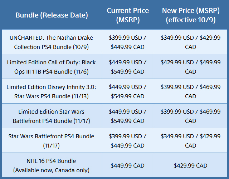The height and width of the screenshot is (179, 229).
Task: Click the New Price (MSRP) header
Action: click(191, 15)
